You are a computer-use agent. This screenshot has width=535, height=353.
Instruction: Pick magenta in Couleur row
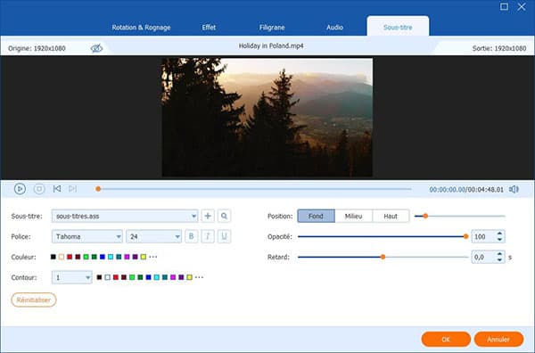coord(127,257)
